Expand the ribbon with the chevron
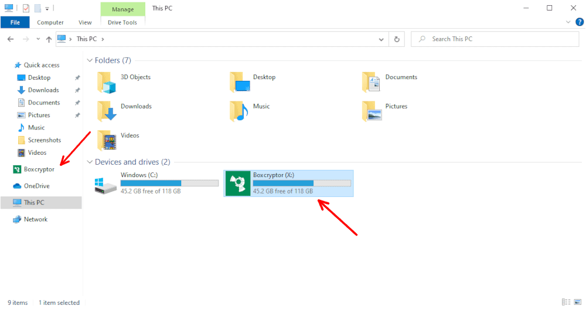The image size is (586, 309). coord(568,22)
